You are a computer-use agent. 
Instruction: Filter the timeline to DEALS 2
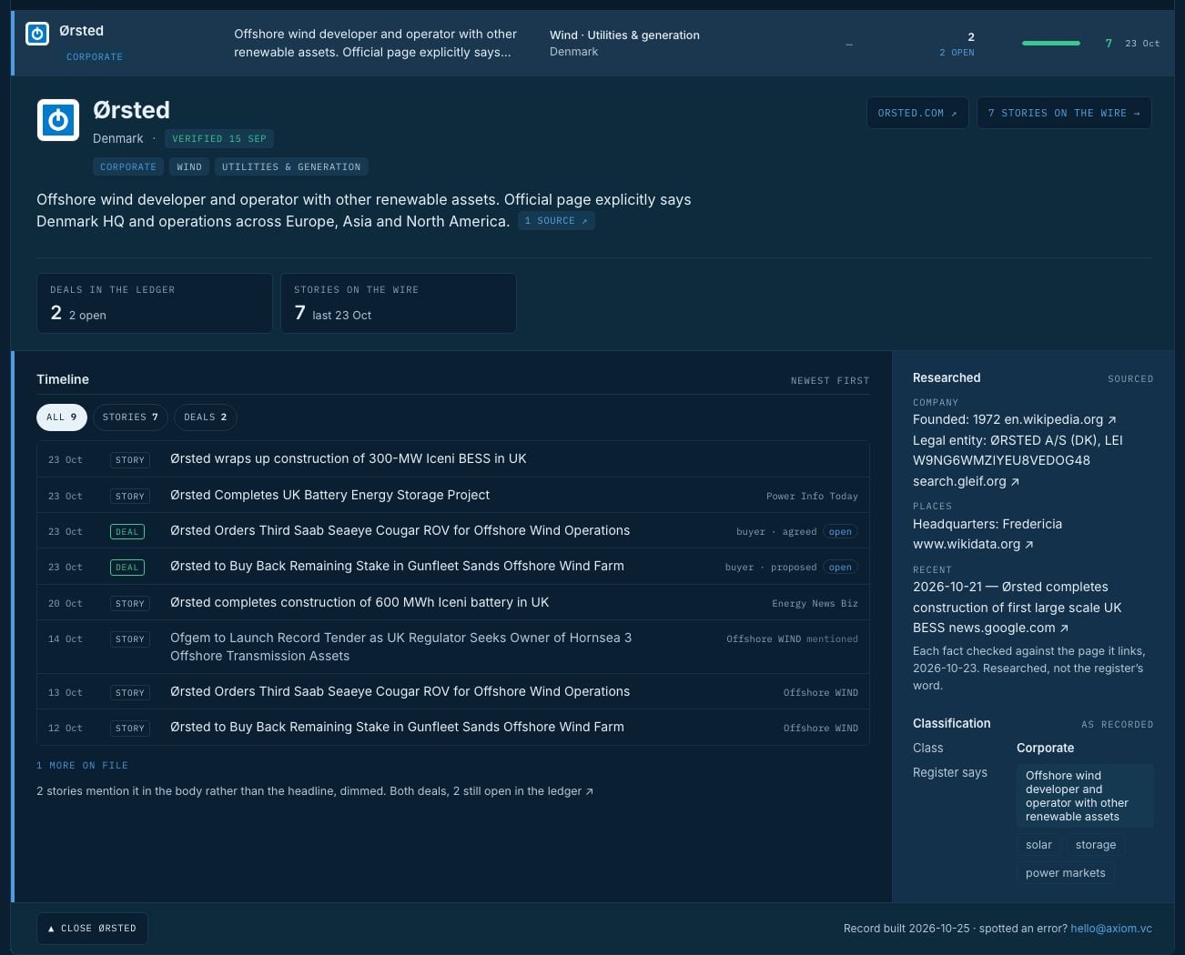[206, 417]
